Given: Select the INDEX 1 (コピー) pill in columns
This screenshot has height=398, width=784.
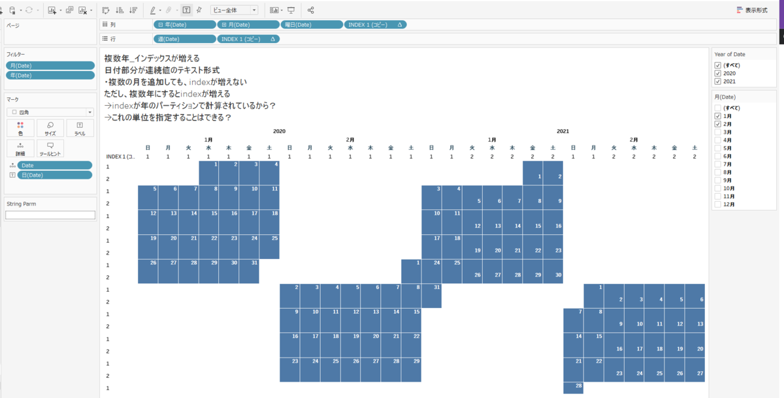Looking at the screenshot, I should click(x=376, y=25).
